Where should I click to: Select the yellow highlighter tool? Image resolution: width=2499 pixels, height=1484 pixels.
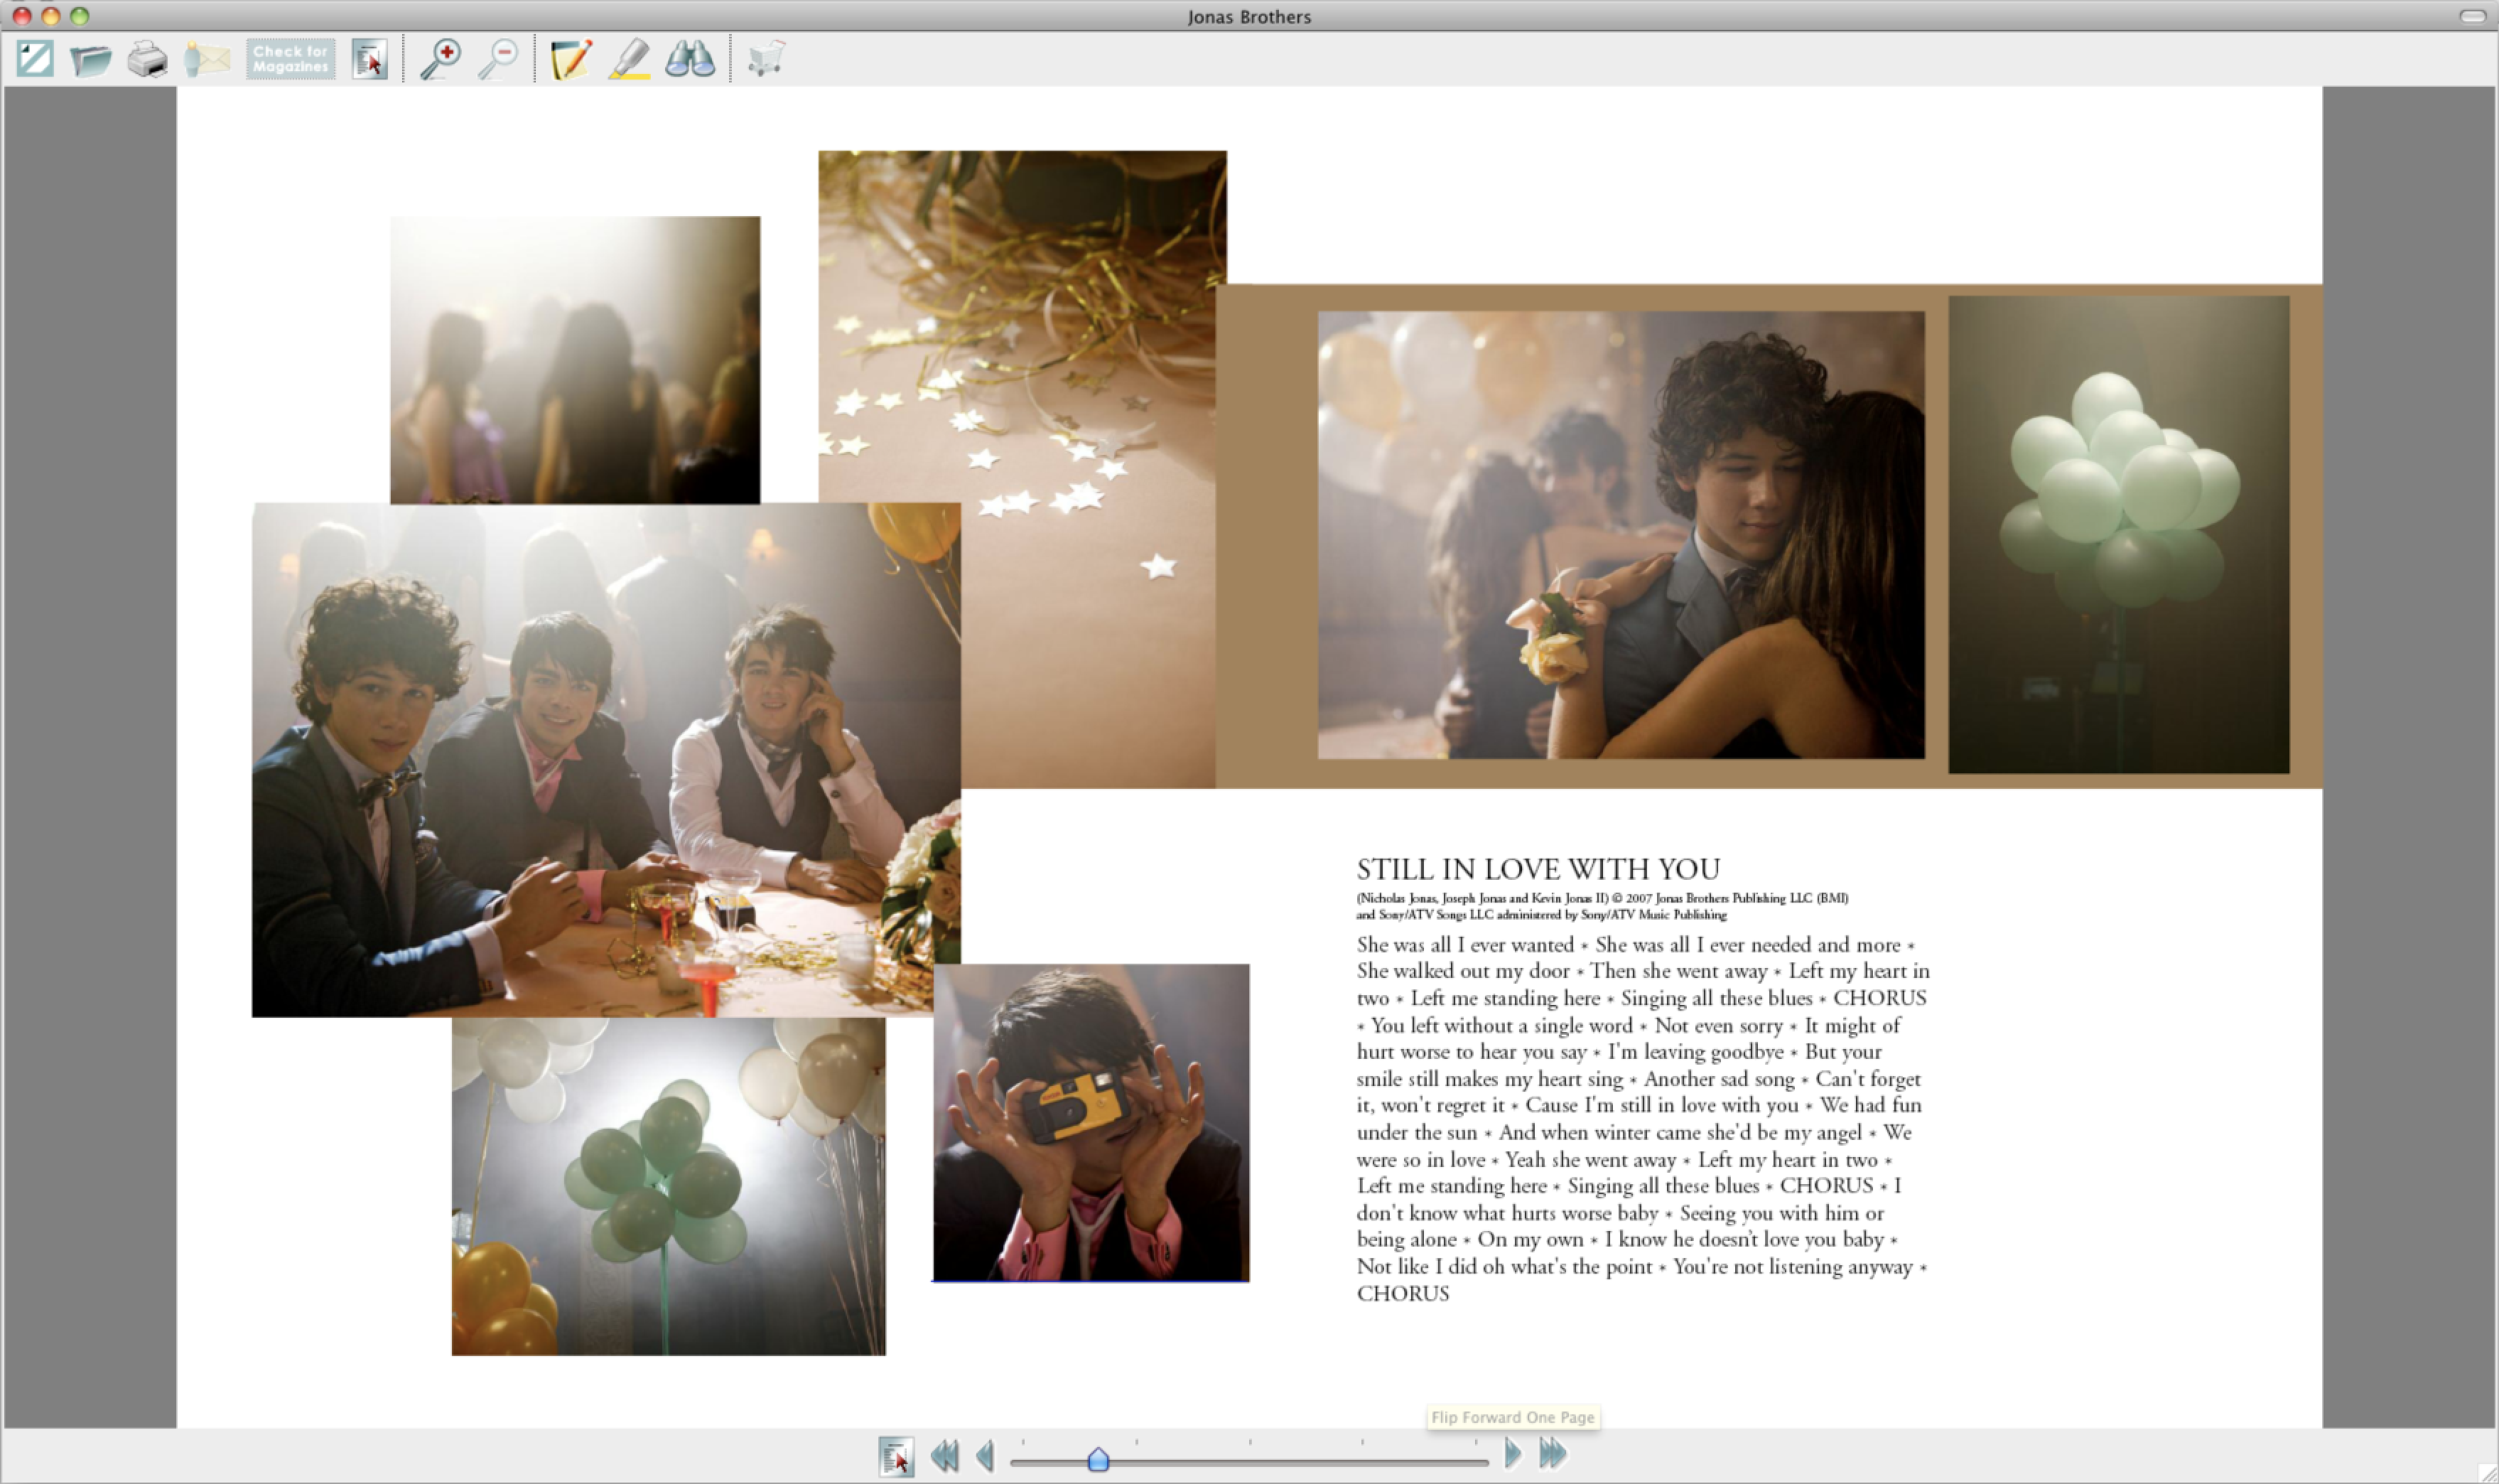click(x=630, y=59)
